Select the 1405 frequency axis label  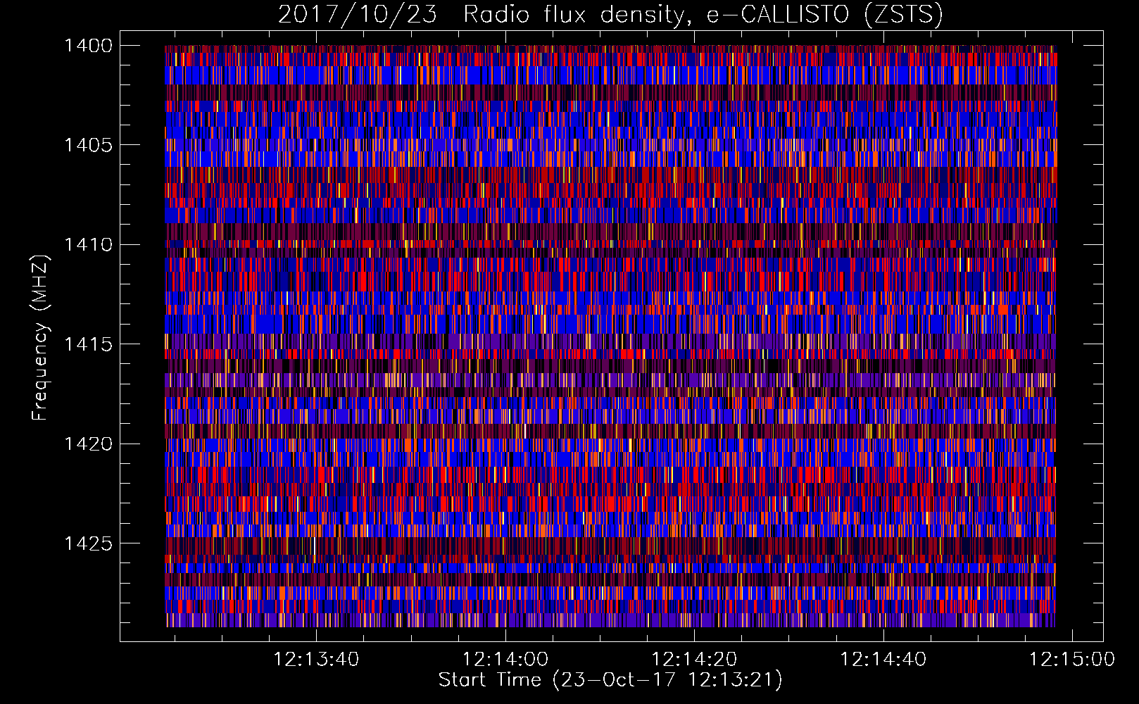[x=88, y=145]
